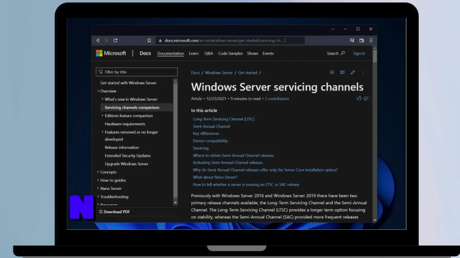The height and width of the screenshot is (258, 460).
Task: Expand the Troubleshooting section
Action: tap(98, 196)
